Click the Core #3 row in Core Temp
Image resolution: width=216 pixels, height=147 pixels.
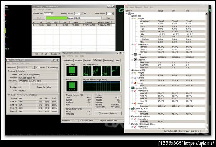point(33,111)
